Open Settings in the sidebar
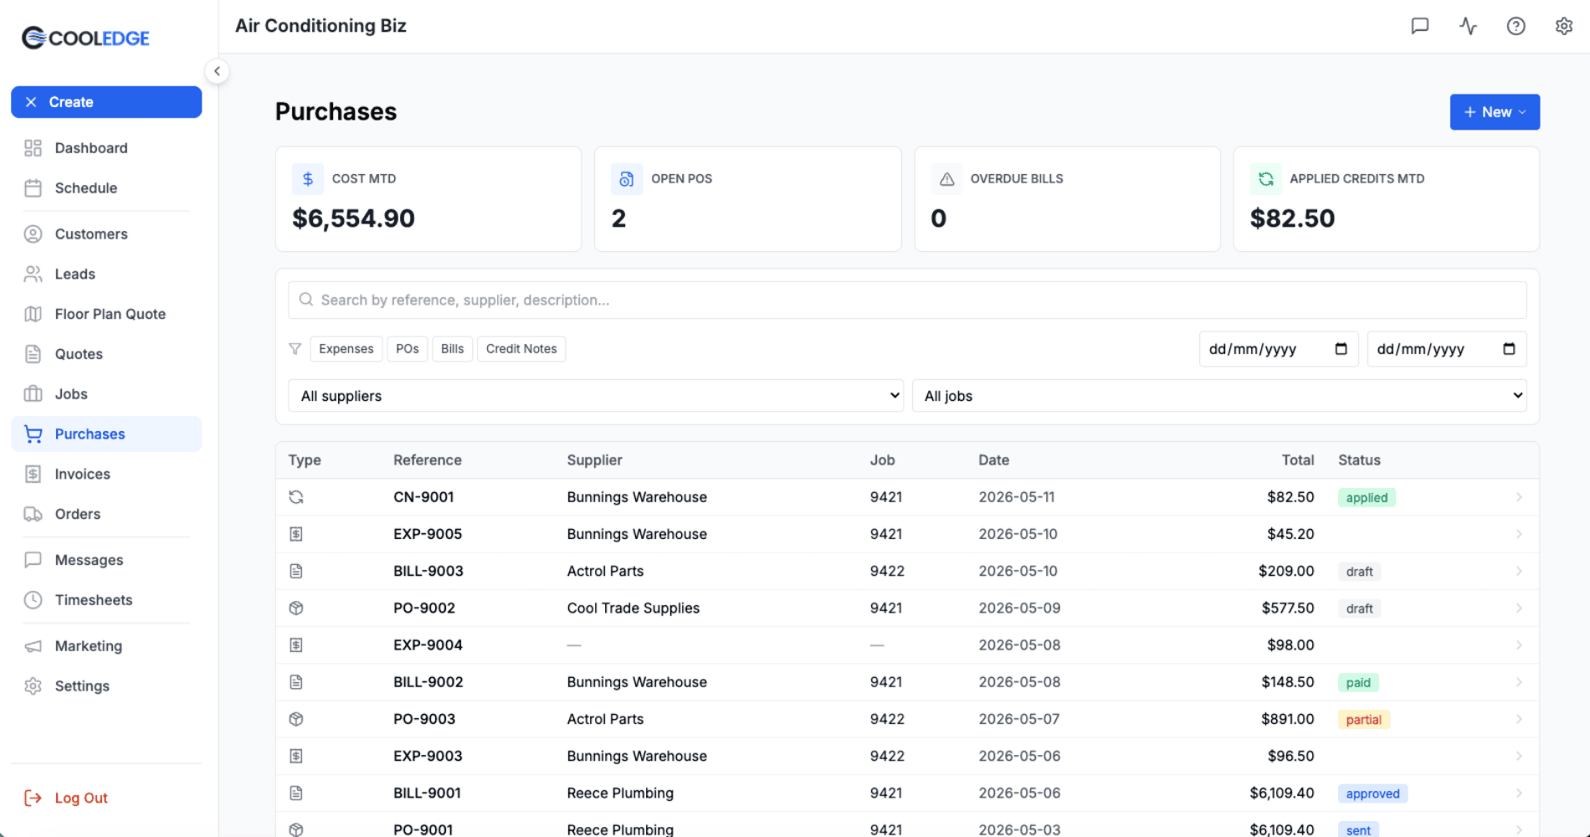The height and width of the screenshot is (837, 1590). [106, 686]
